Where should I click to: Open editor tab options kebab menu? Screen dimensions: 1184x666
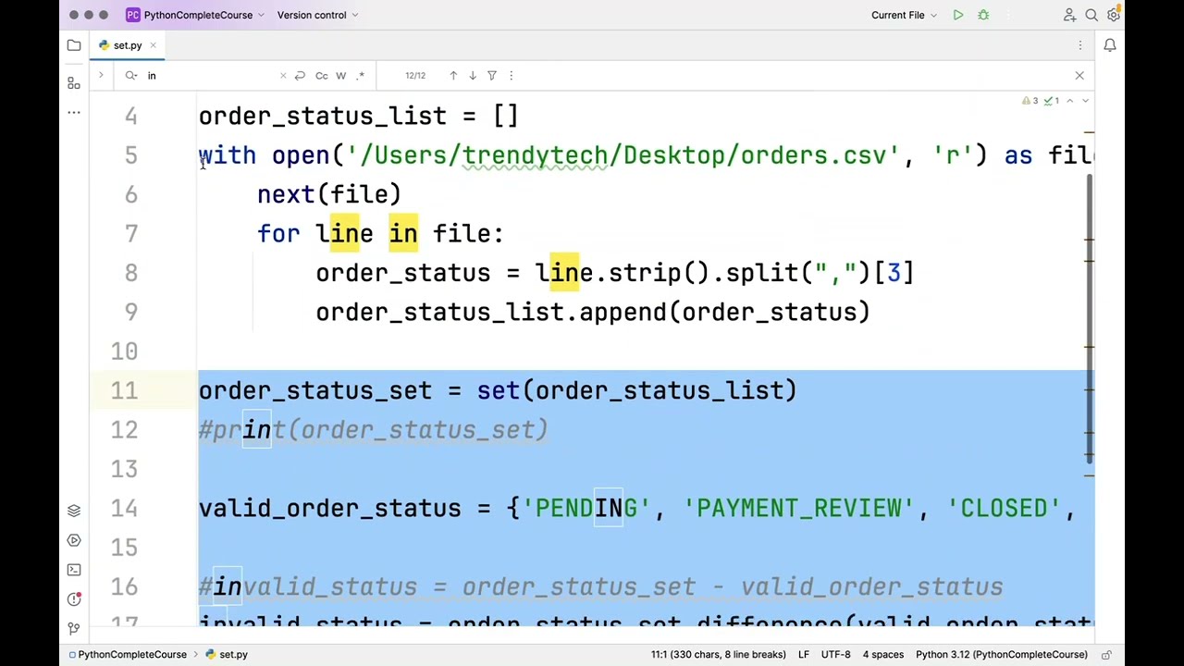[1079, 45]
